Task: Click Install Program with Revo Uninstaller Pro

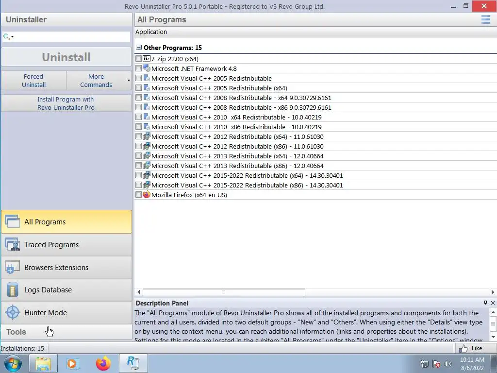Action: tap(66, 103)
